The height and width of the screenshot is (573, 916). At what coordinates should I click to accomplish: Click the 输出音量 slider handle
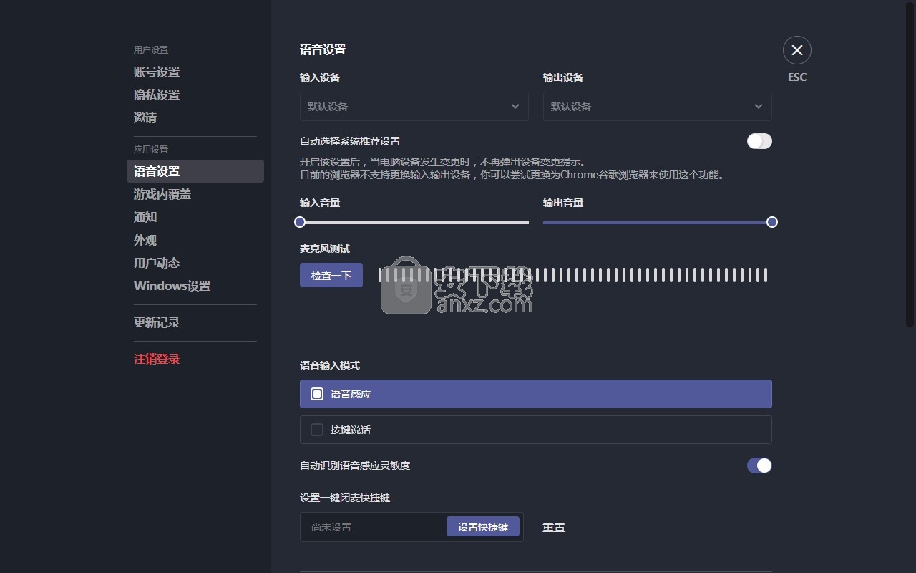click(x=772, y=222)
